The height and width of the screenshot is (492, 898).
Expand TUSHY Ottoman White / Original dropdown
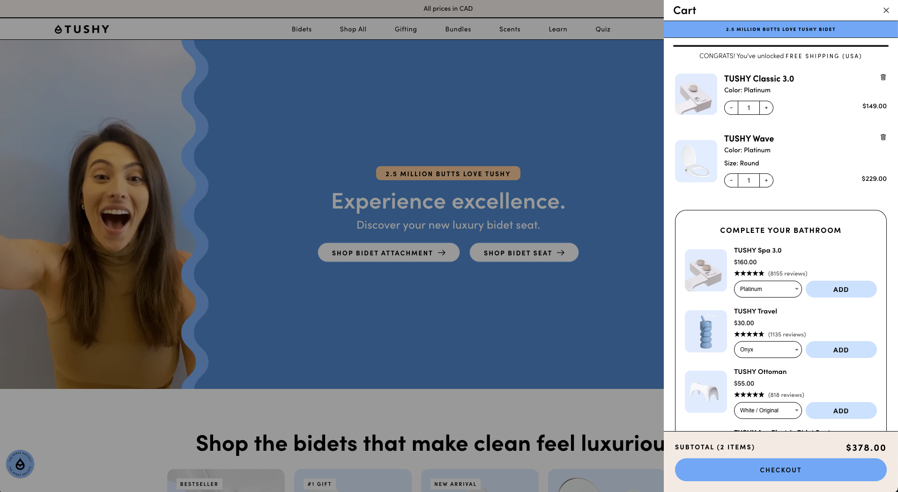[768, 410]
